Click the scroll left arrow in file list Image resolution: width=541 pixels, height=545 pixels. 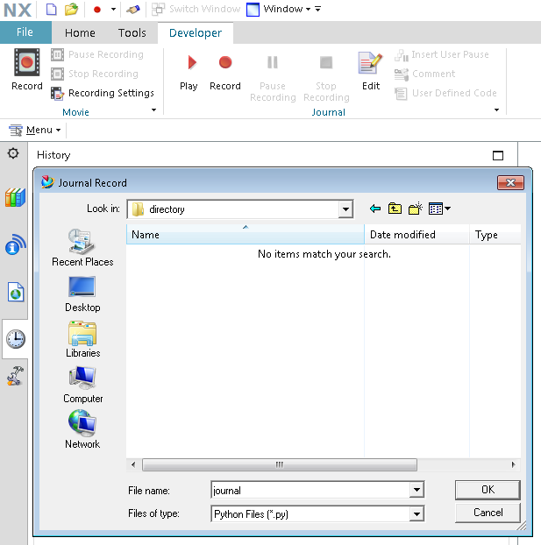click(x=133, y=464)
